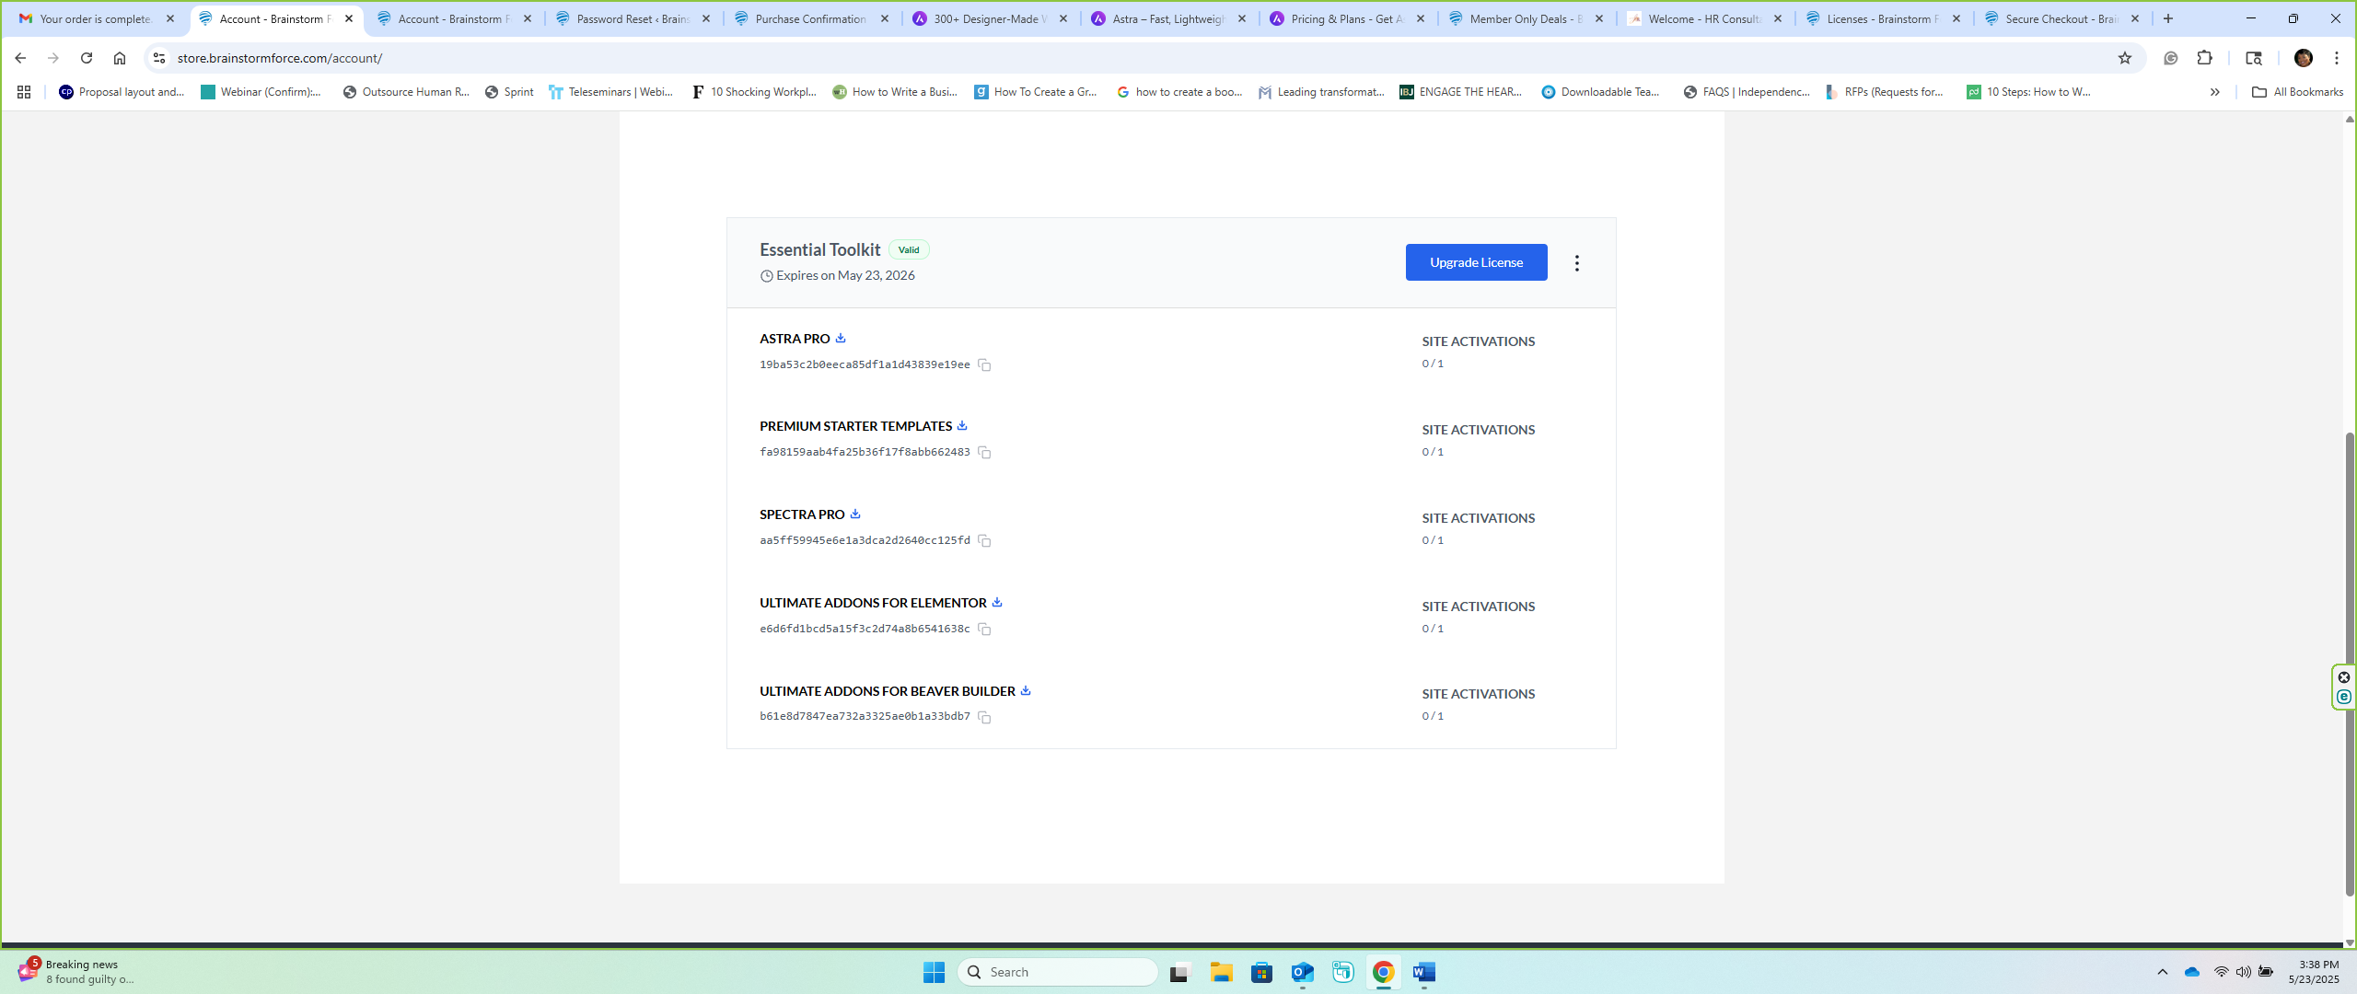Reload the current page
The width and height of the screenshot is (2357, 994).
(x=87, y=58)
